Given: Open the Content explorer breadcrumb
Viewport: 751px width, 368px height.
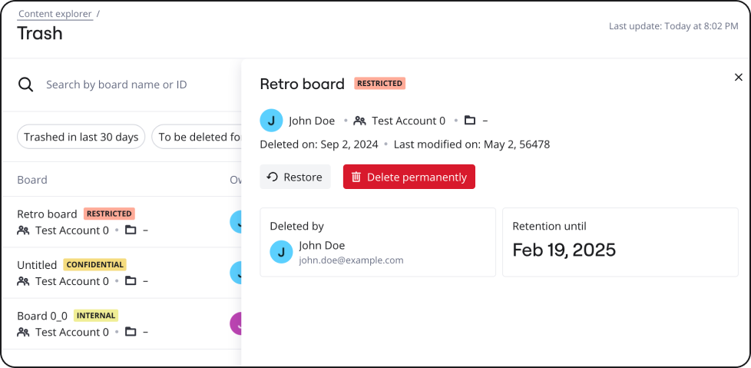Looking at the screenshot, I should (x=55, y=14).
